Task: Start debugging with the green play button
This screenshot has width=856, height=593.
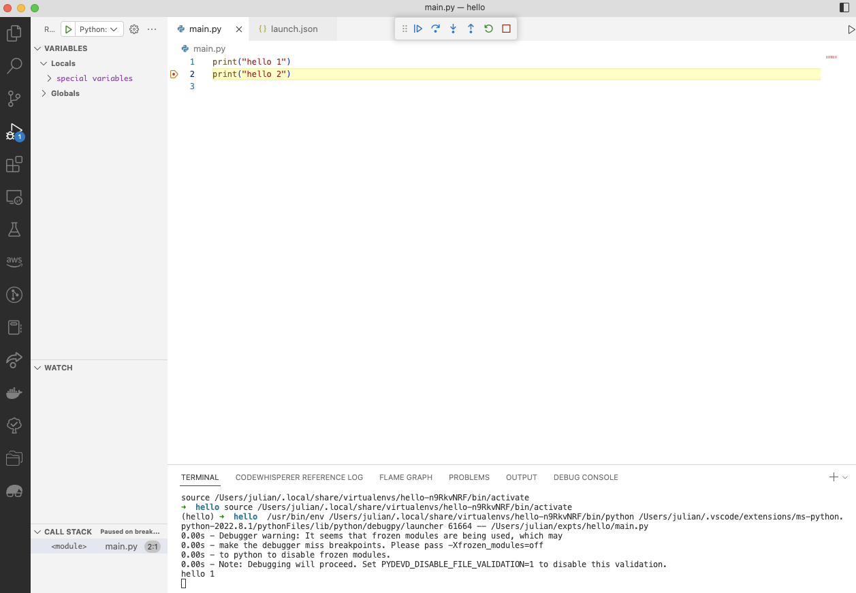Action: click(67, 29)
